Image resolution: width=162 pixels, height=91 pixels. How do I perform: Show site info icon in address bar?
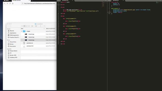click(x=23, y=3)
